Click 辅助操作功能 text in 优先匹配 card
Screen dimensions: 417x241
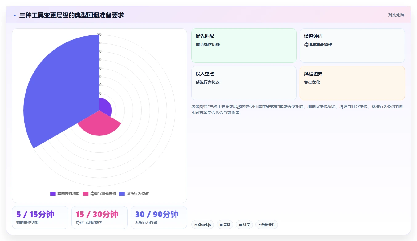pyautogui.click(x=208, y=45)
